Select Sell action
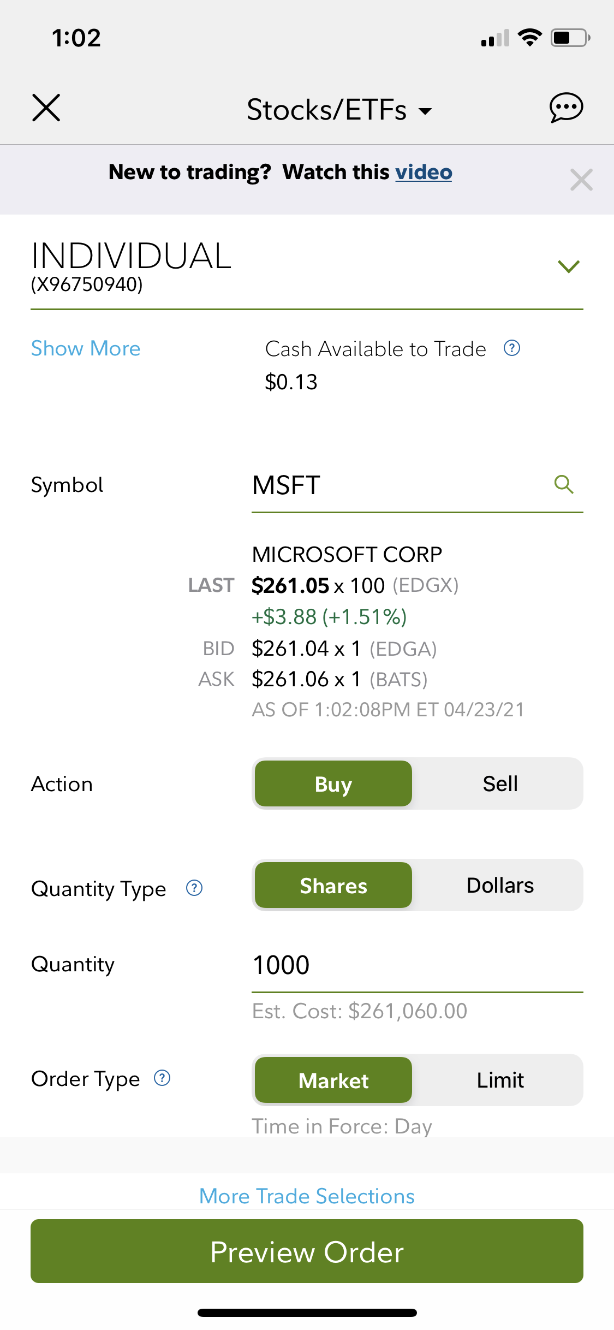This screenshot has height=1330, width=614. tap(500, 783)
